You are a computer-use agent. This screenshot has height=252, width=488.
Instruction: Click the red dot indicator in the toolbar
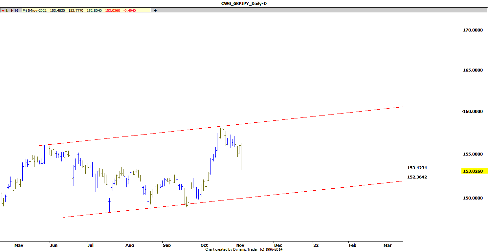pos(3,10)
